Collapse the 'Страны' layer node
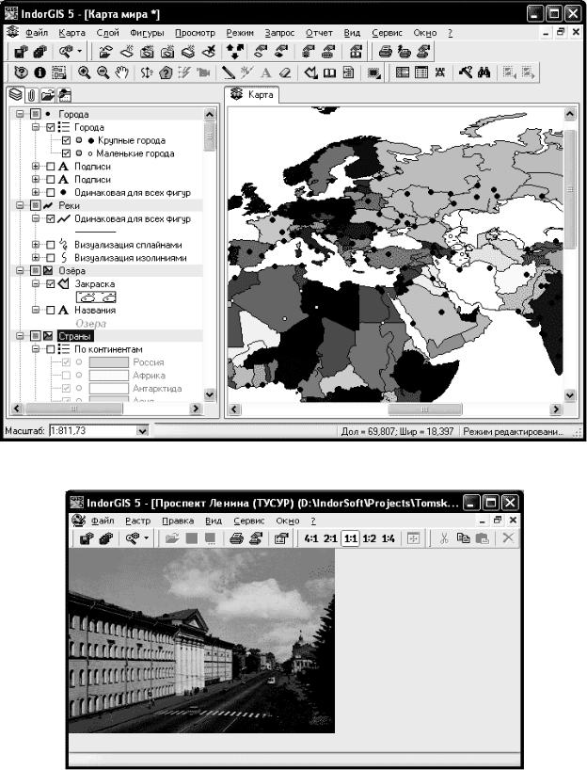The height and width of the screenshot is (770, 587). [x=20, y=336]
